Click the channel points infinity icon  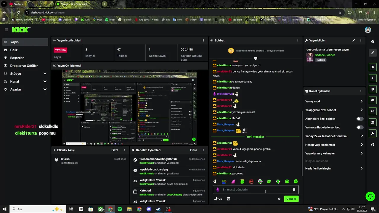218,199
